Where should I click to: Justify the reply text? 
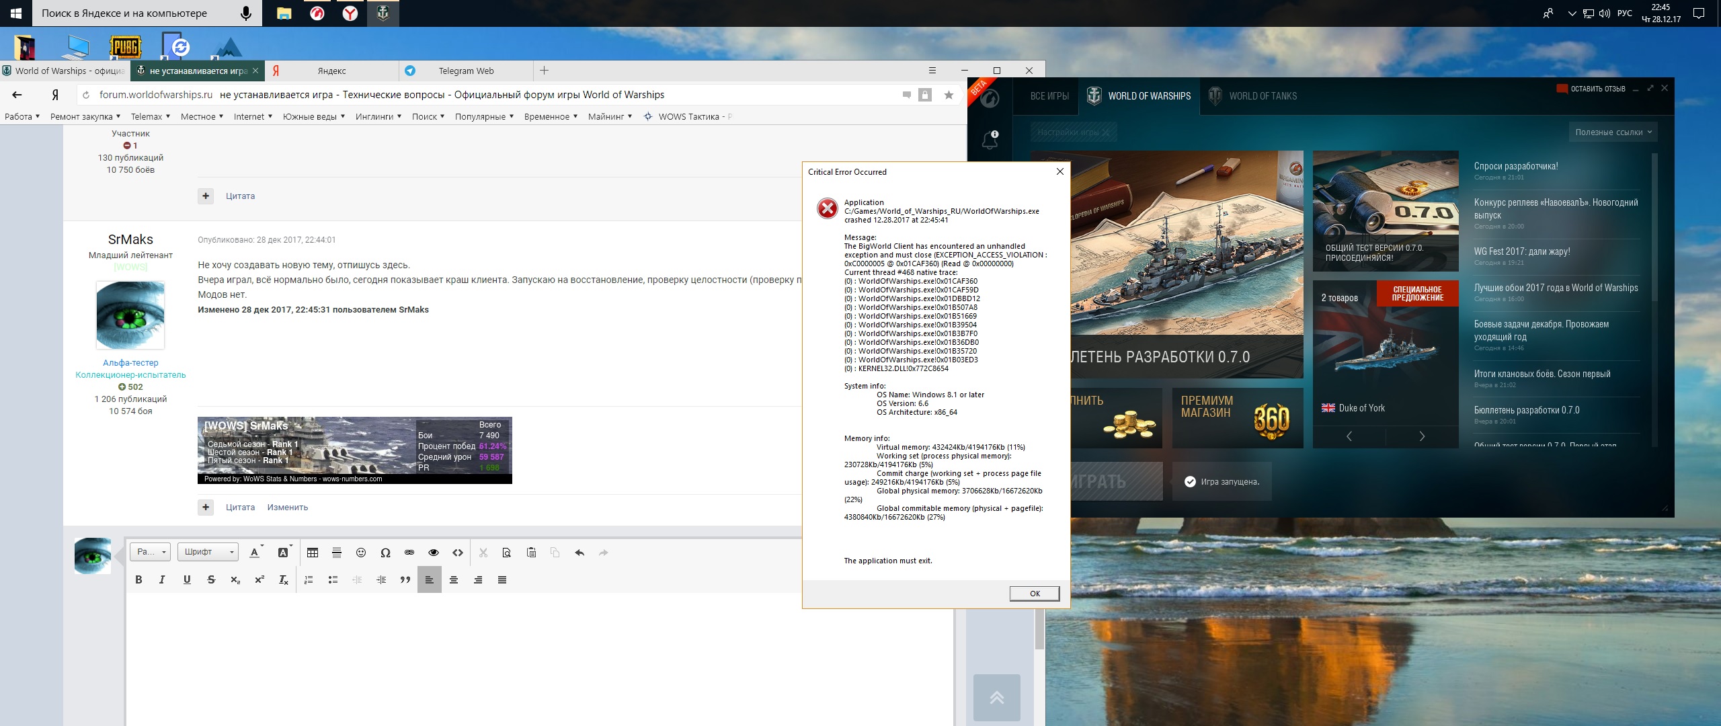502,579
